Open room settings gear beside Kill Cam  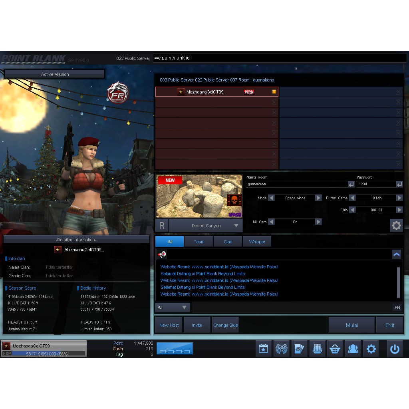(x=396, y=226)
